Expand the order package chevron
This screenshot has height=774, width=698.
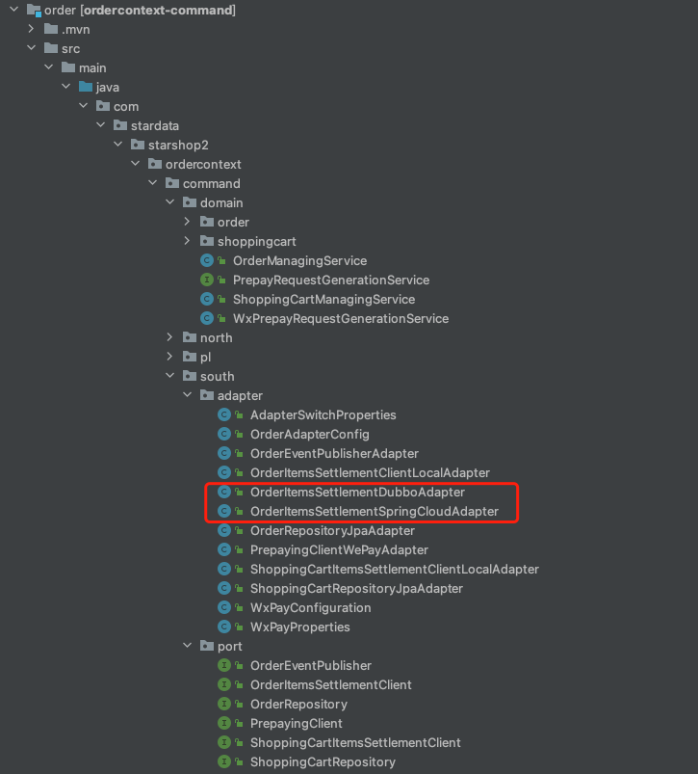tap(187, 222)
